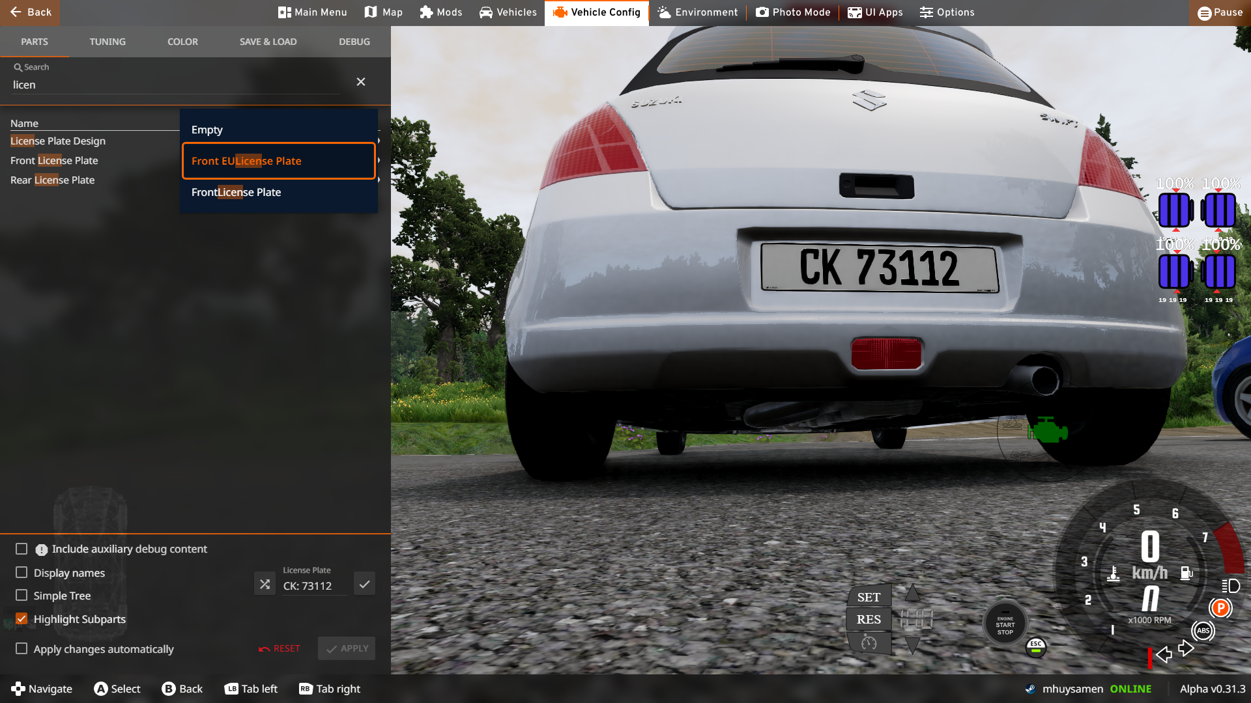Click the Reset button
1251x703 pixels.
[280, 648]
